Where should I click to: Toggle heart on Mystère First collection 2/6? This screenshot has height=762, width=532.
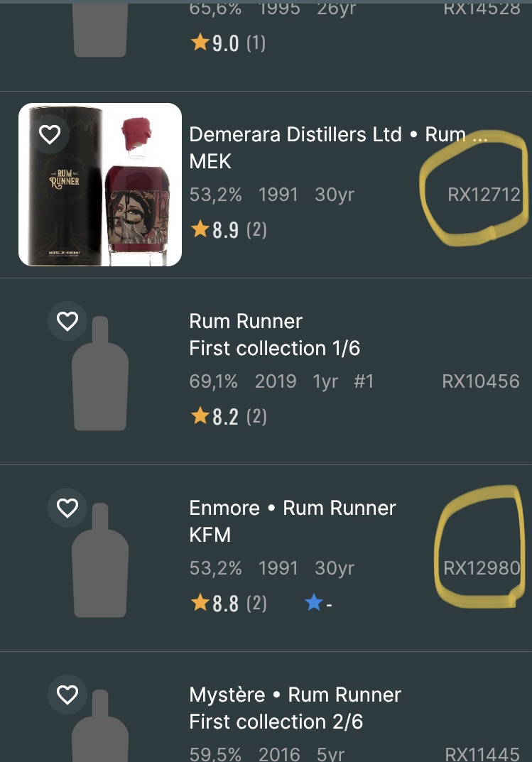pos(67,695)
